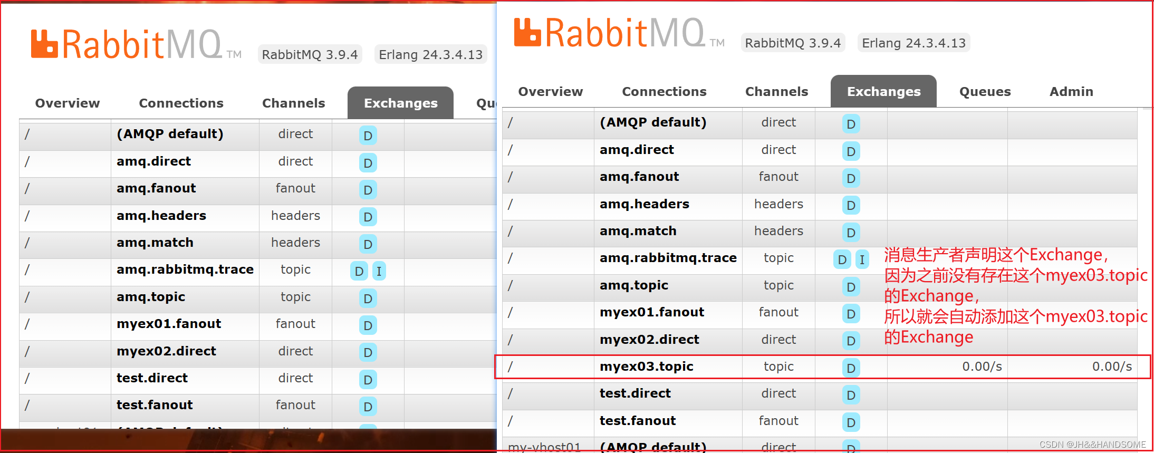
Task: Open the Connections tab in right window
Action: 665,92
